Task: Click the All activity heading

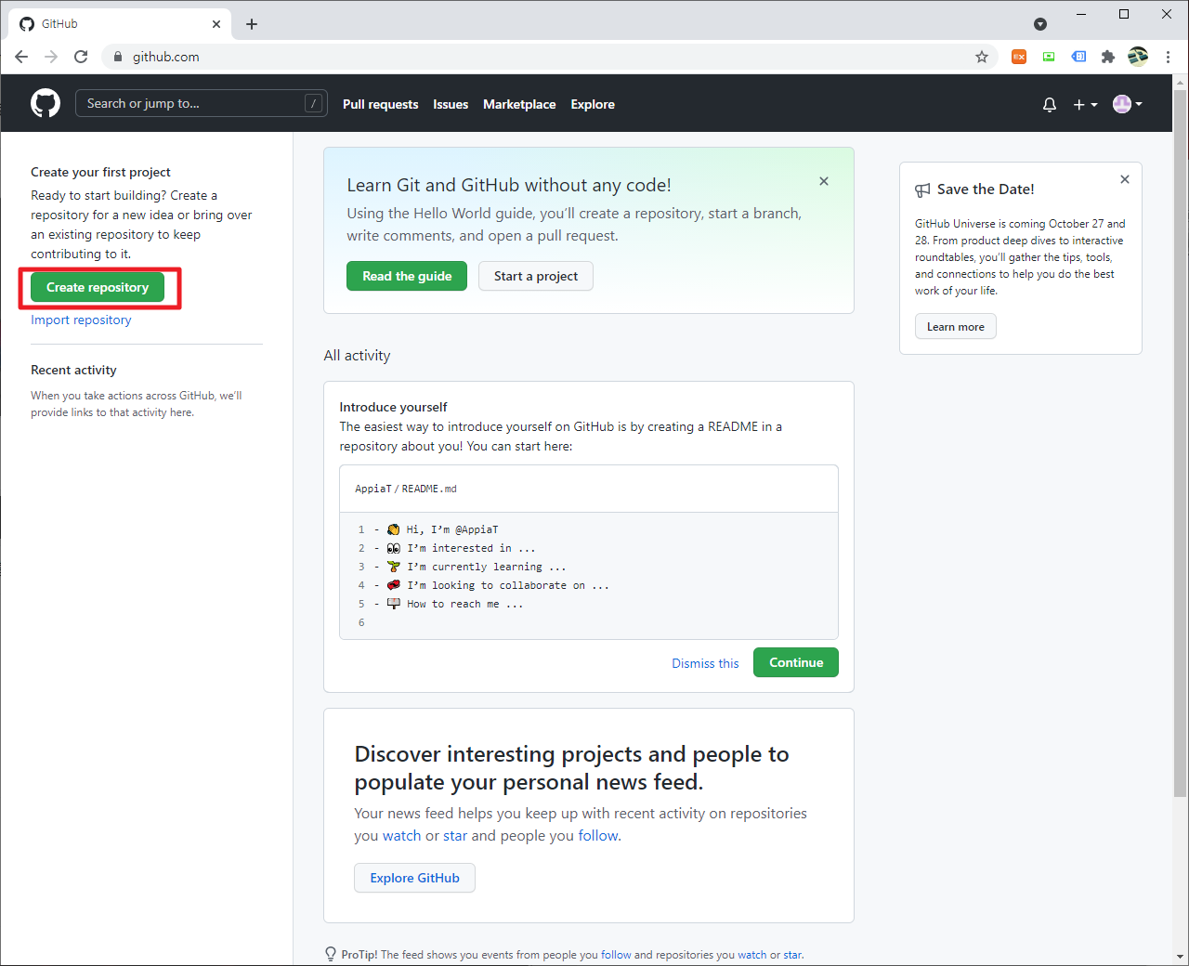Action: coord(357,355)
